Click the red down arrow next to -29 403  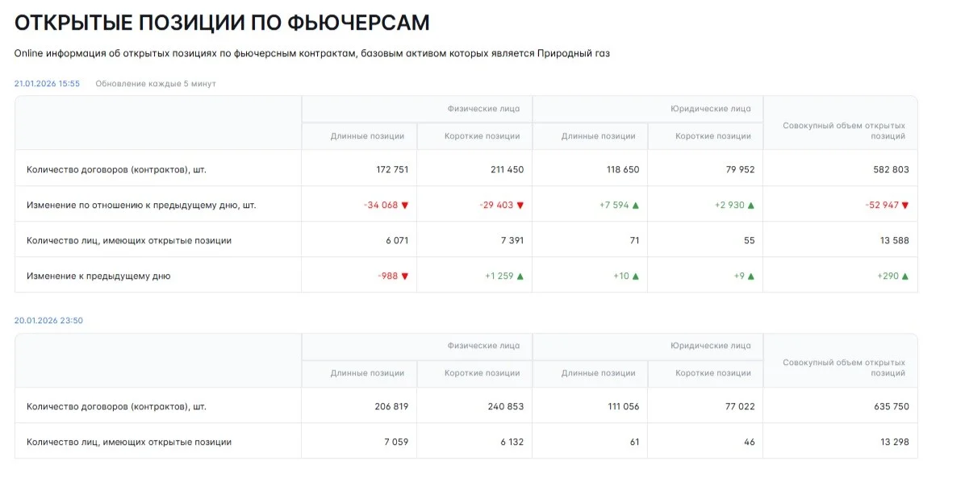click(x=520, y=206)
